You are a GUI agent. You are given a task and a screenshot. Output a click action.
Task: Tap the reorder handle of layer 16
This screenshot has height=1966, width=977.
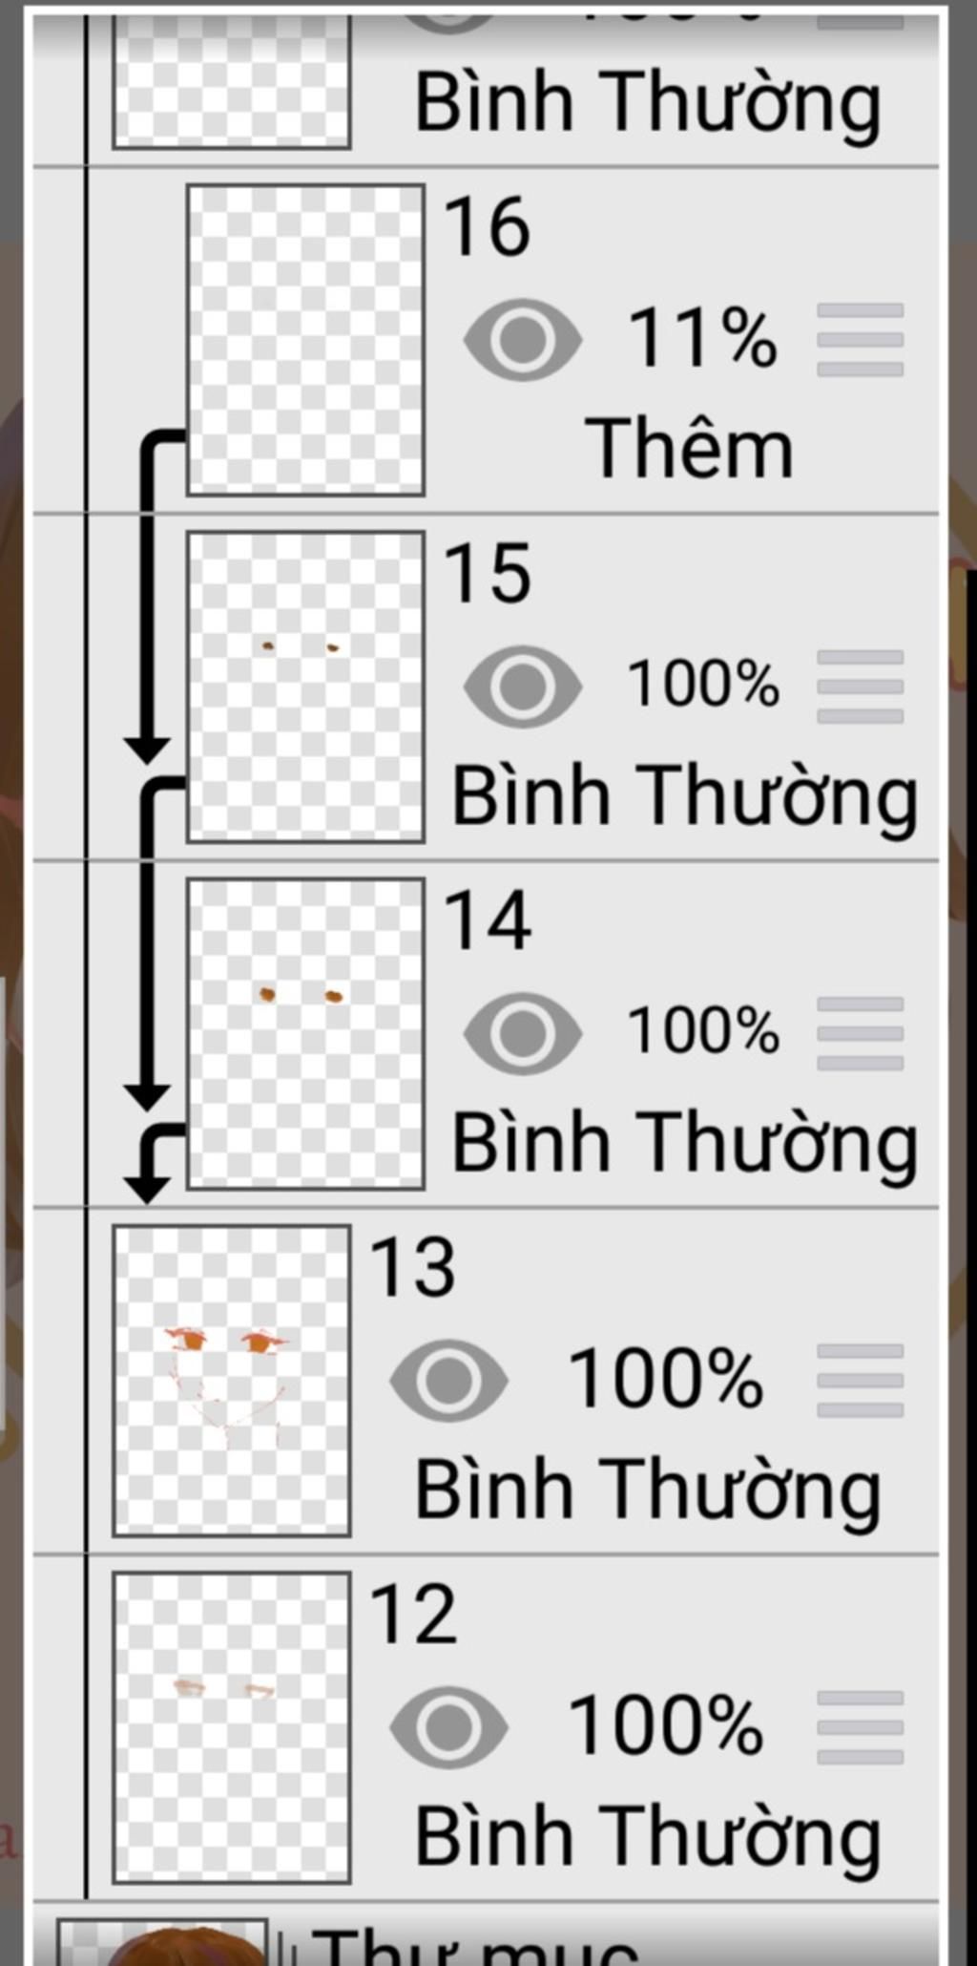tap(860, 340)
